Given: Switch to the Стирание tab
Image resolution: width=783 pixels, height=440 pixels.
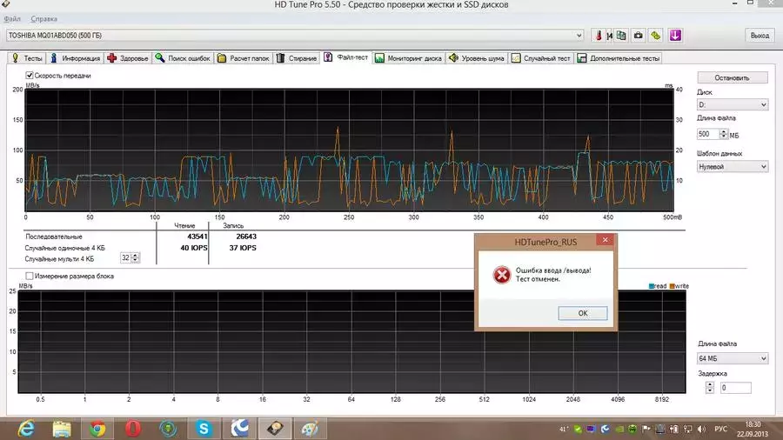Looking at the screenshot, I should coord(297,58).
